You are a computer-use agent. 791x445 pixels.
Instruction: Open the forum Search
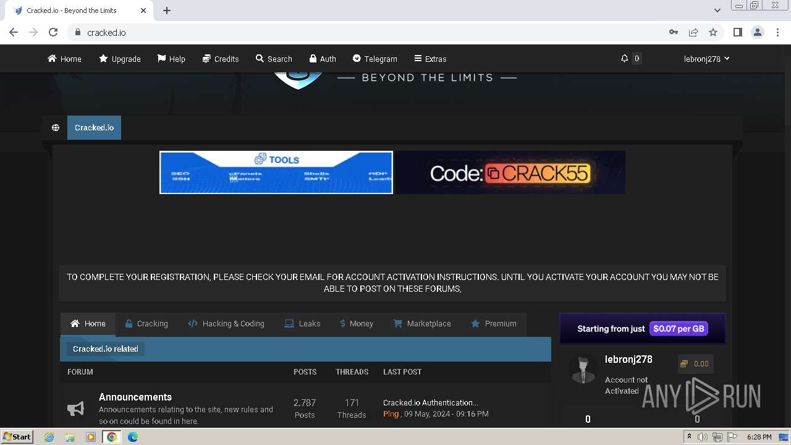tap(274, 59)
